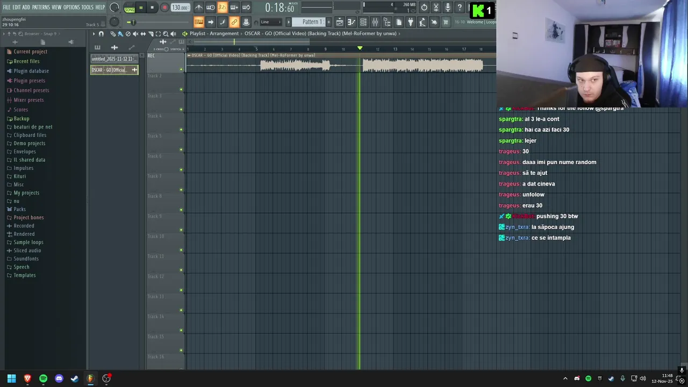The image size is (688, 387).
Task: Select the untitled_2025-11-12 clip in picker
Action: click(114, 59)
